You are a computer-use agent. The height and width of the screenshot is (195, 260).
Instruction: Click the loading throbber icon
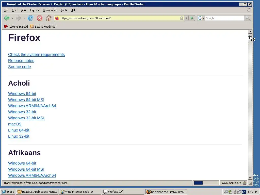point(249,10)
